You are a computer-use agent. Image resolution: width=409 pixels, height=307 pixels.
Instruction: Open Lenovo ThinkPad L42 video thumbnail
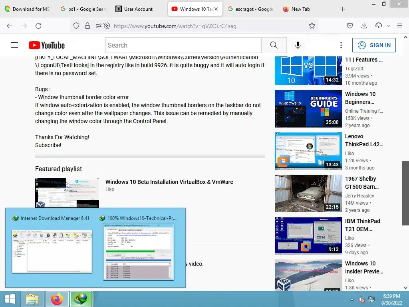(x=308, y=151)
